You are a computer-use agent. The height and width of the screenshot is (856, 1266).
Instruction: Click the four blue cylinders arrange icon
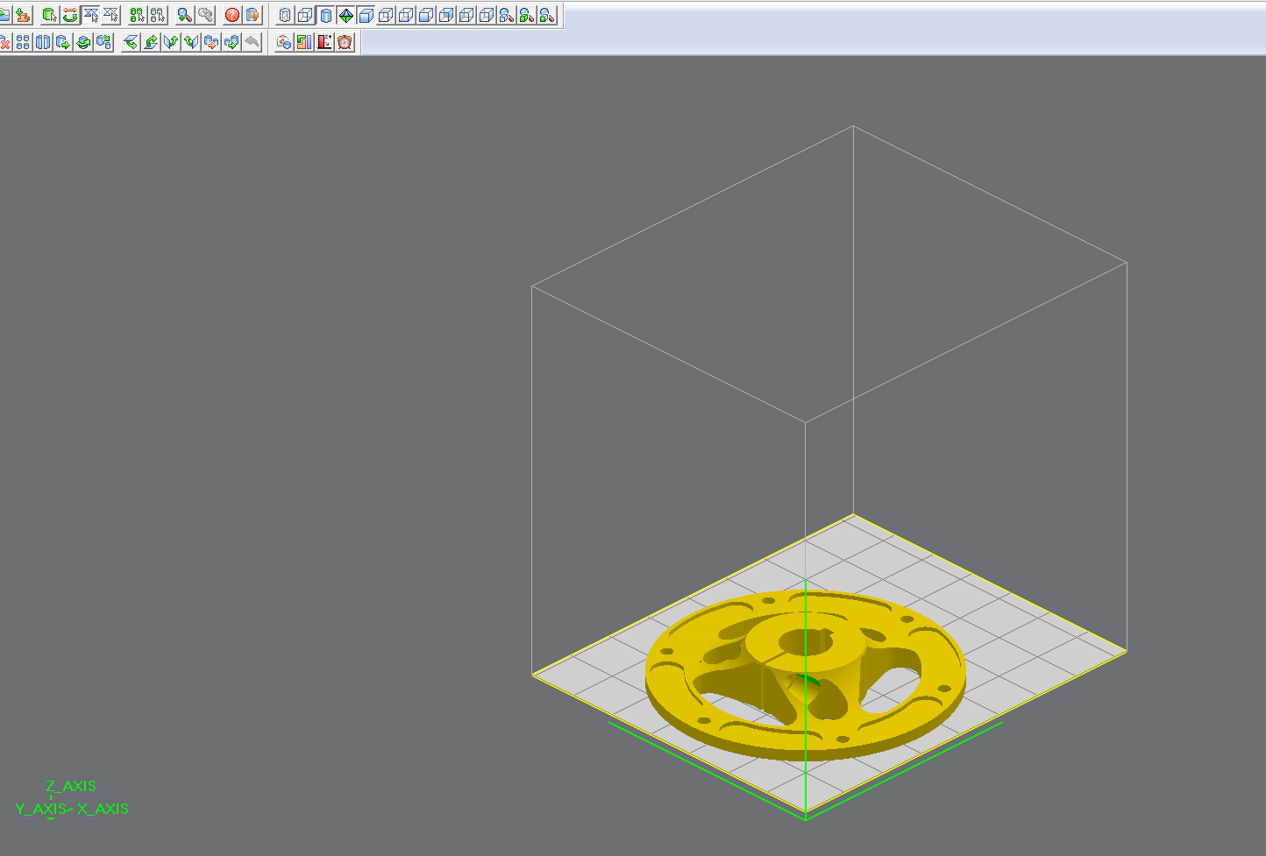point(23,42)
